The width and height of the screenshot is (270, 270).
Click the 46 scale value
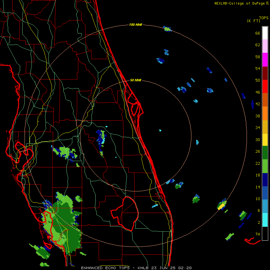point(258,92)
